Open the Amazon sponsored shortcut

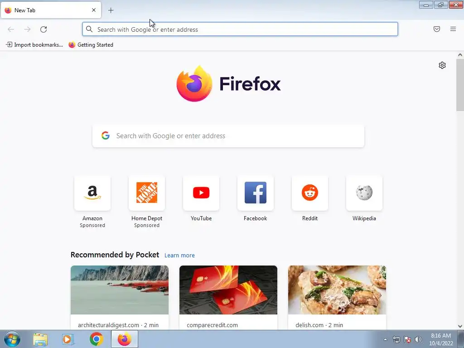(x=92, y=193)
